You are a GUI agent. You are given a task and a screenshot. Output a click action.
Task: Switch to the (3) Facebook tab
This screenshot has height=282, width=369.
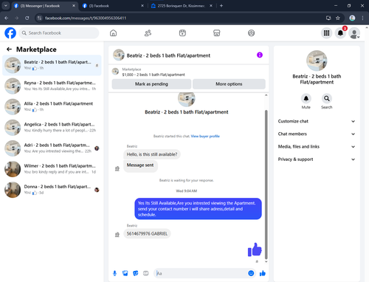(113, 6)
